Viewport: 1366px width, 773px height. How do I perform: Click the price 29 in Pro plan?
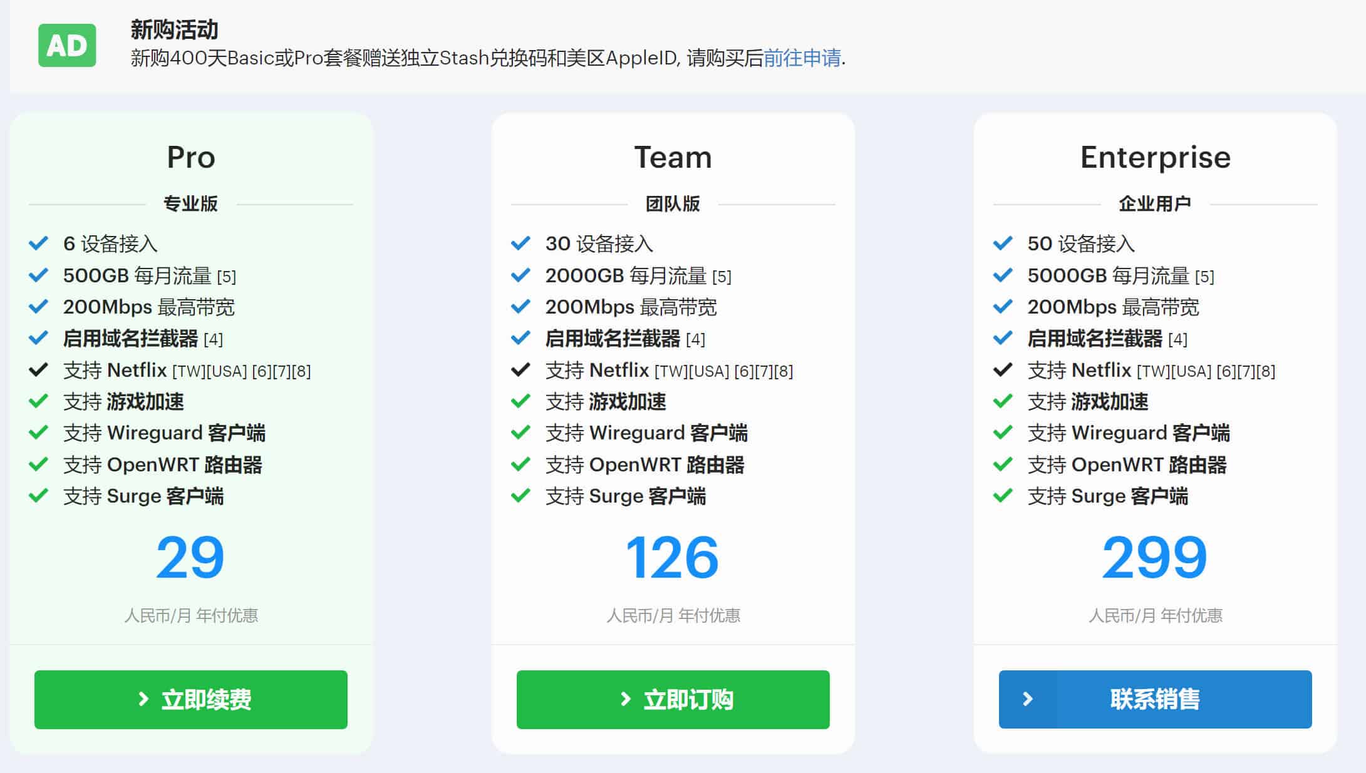click(190, 557)
